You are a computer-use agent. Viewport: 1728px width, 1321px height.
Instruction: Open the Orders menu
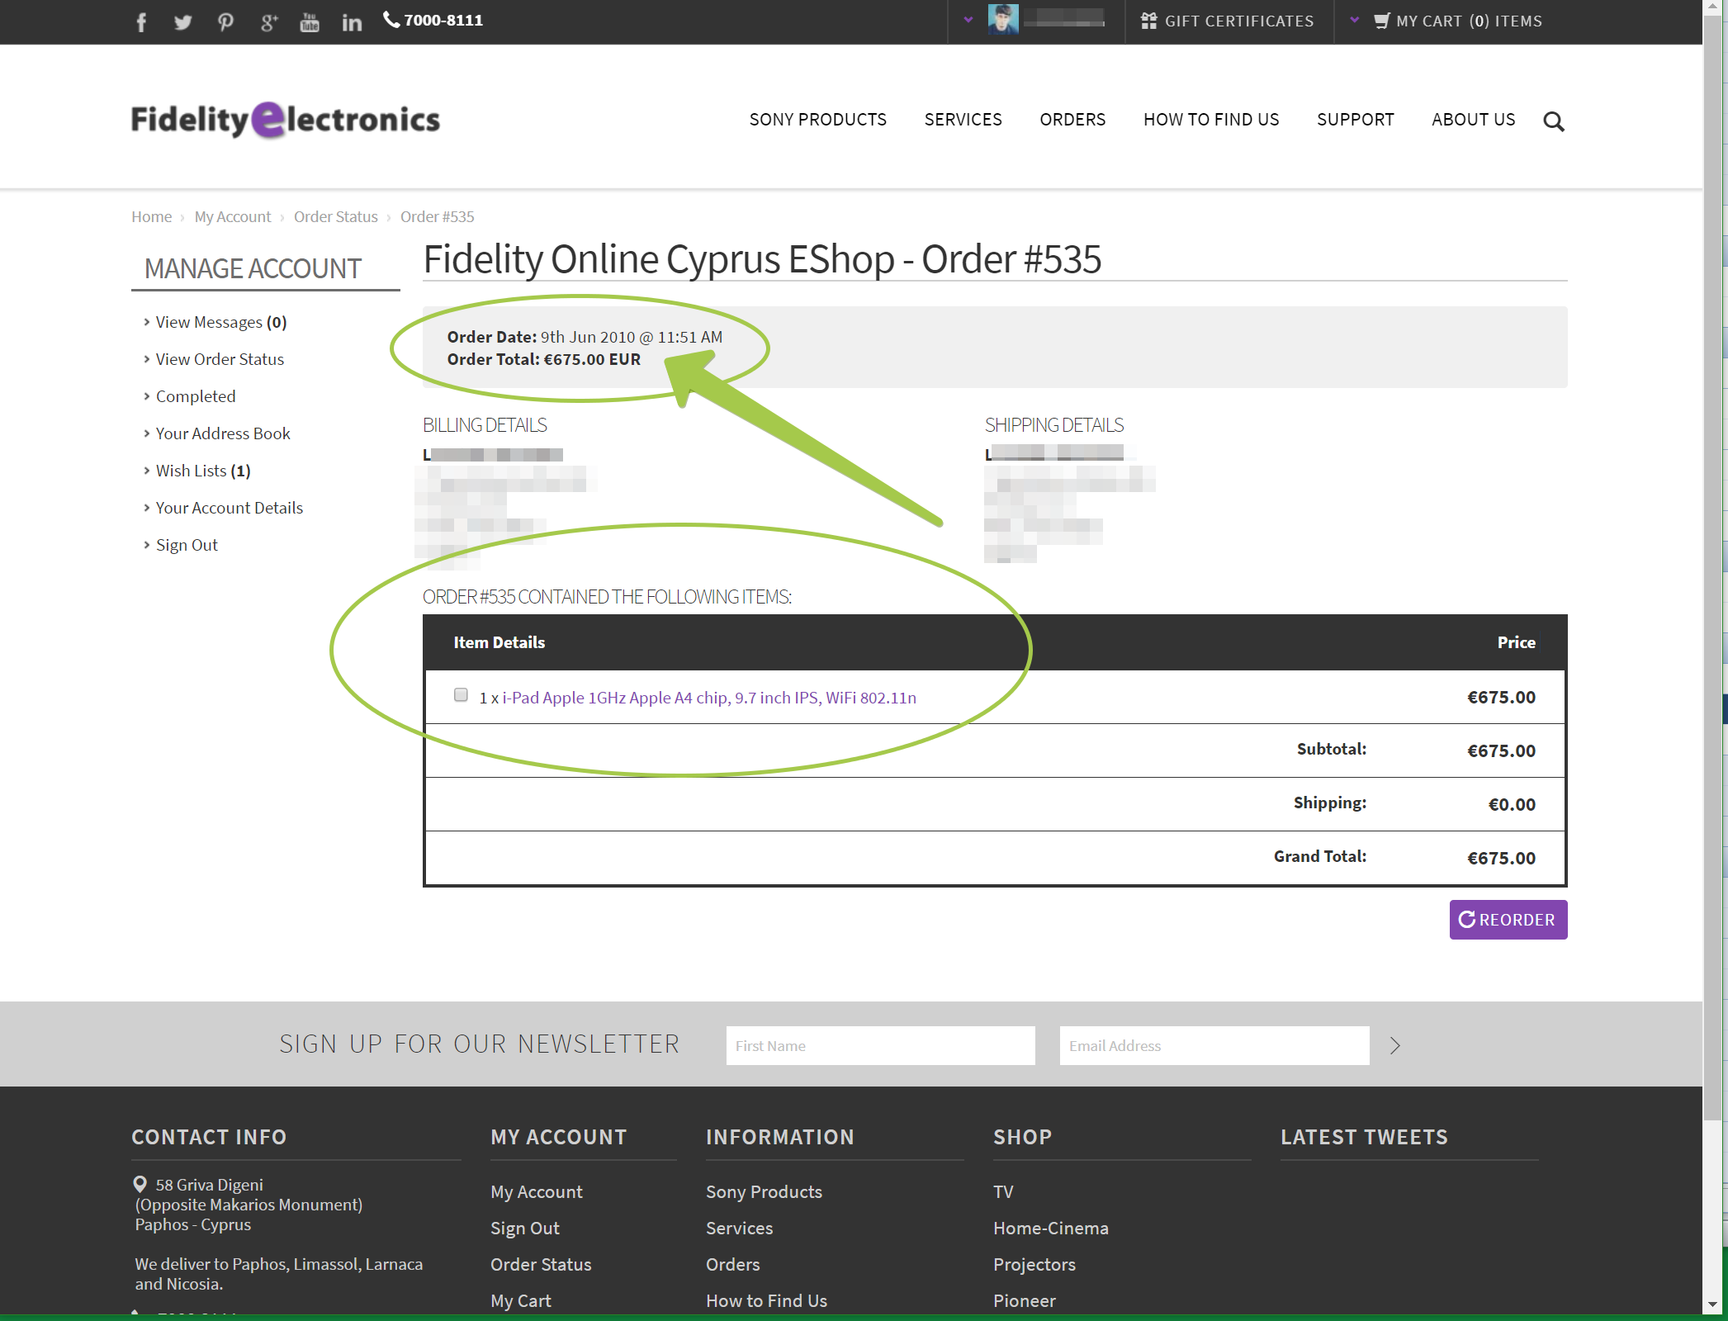pyautogui.click(x=1072, y=120)
